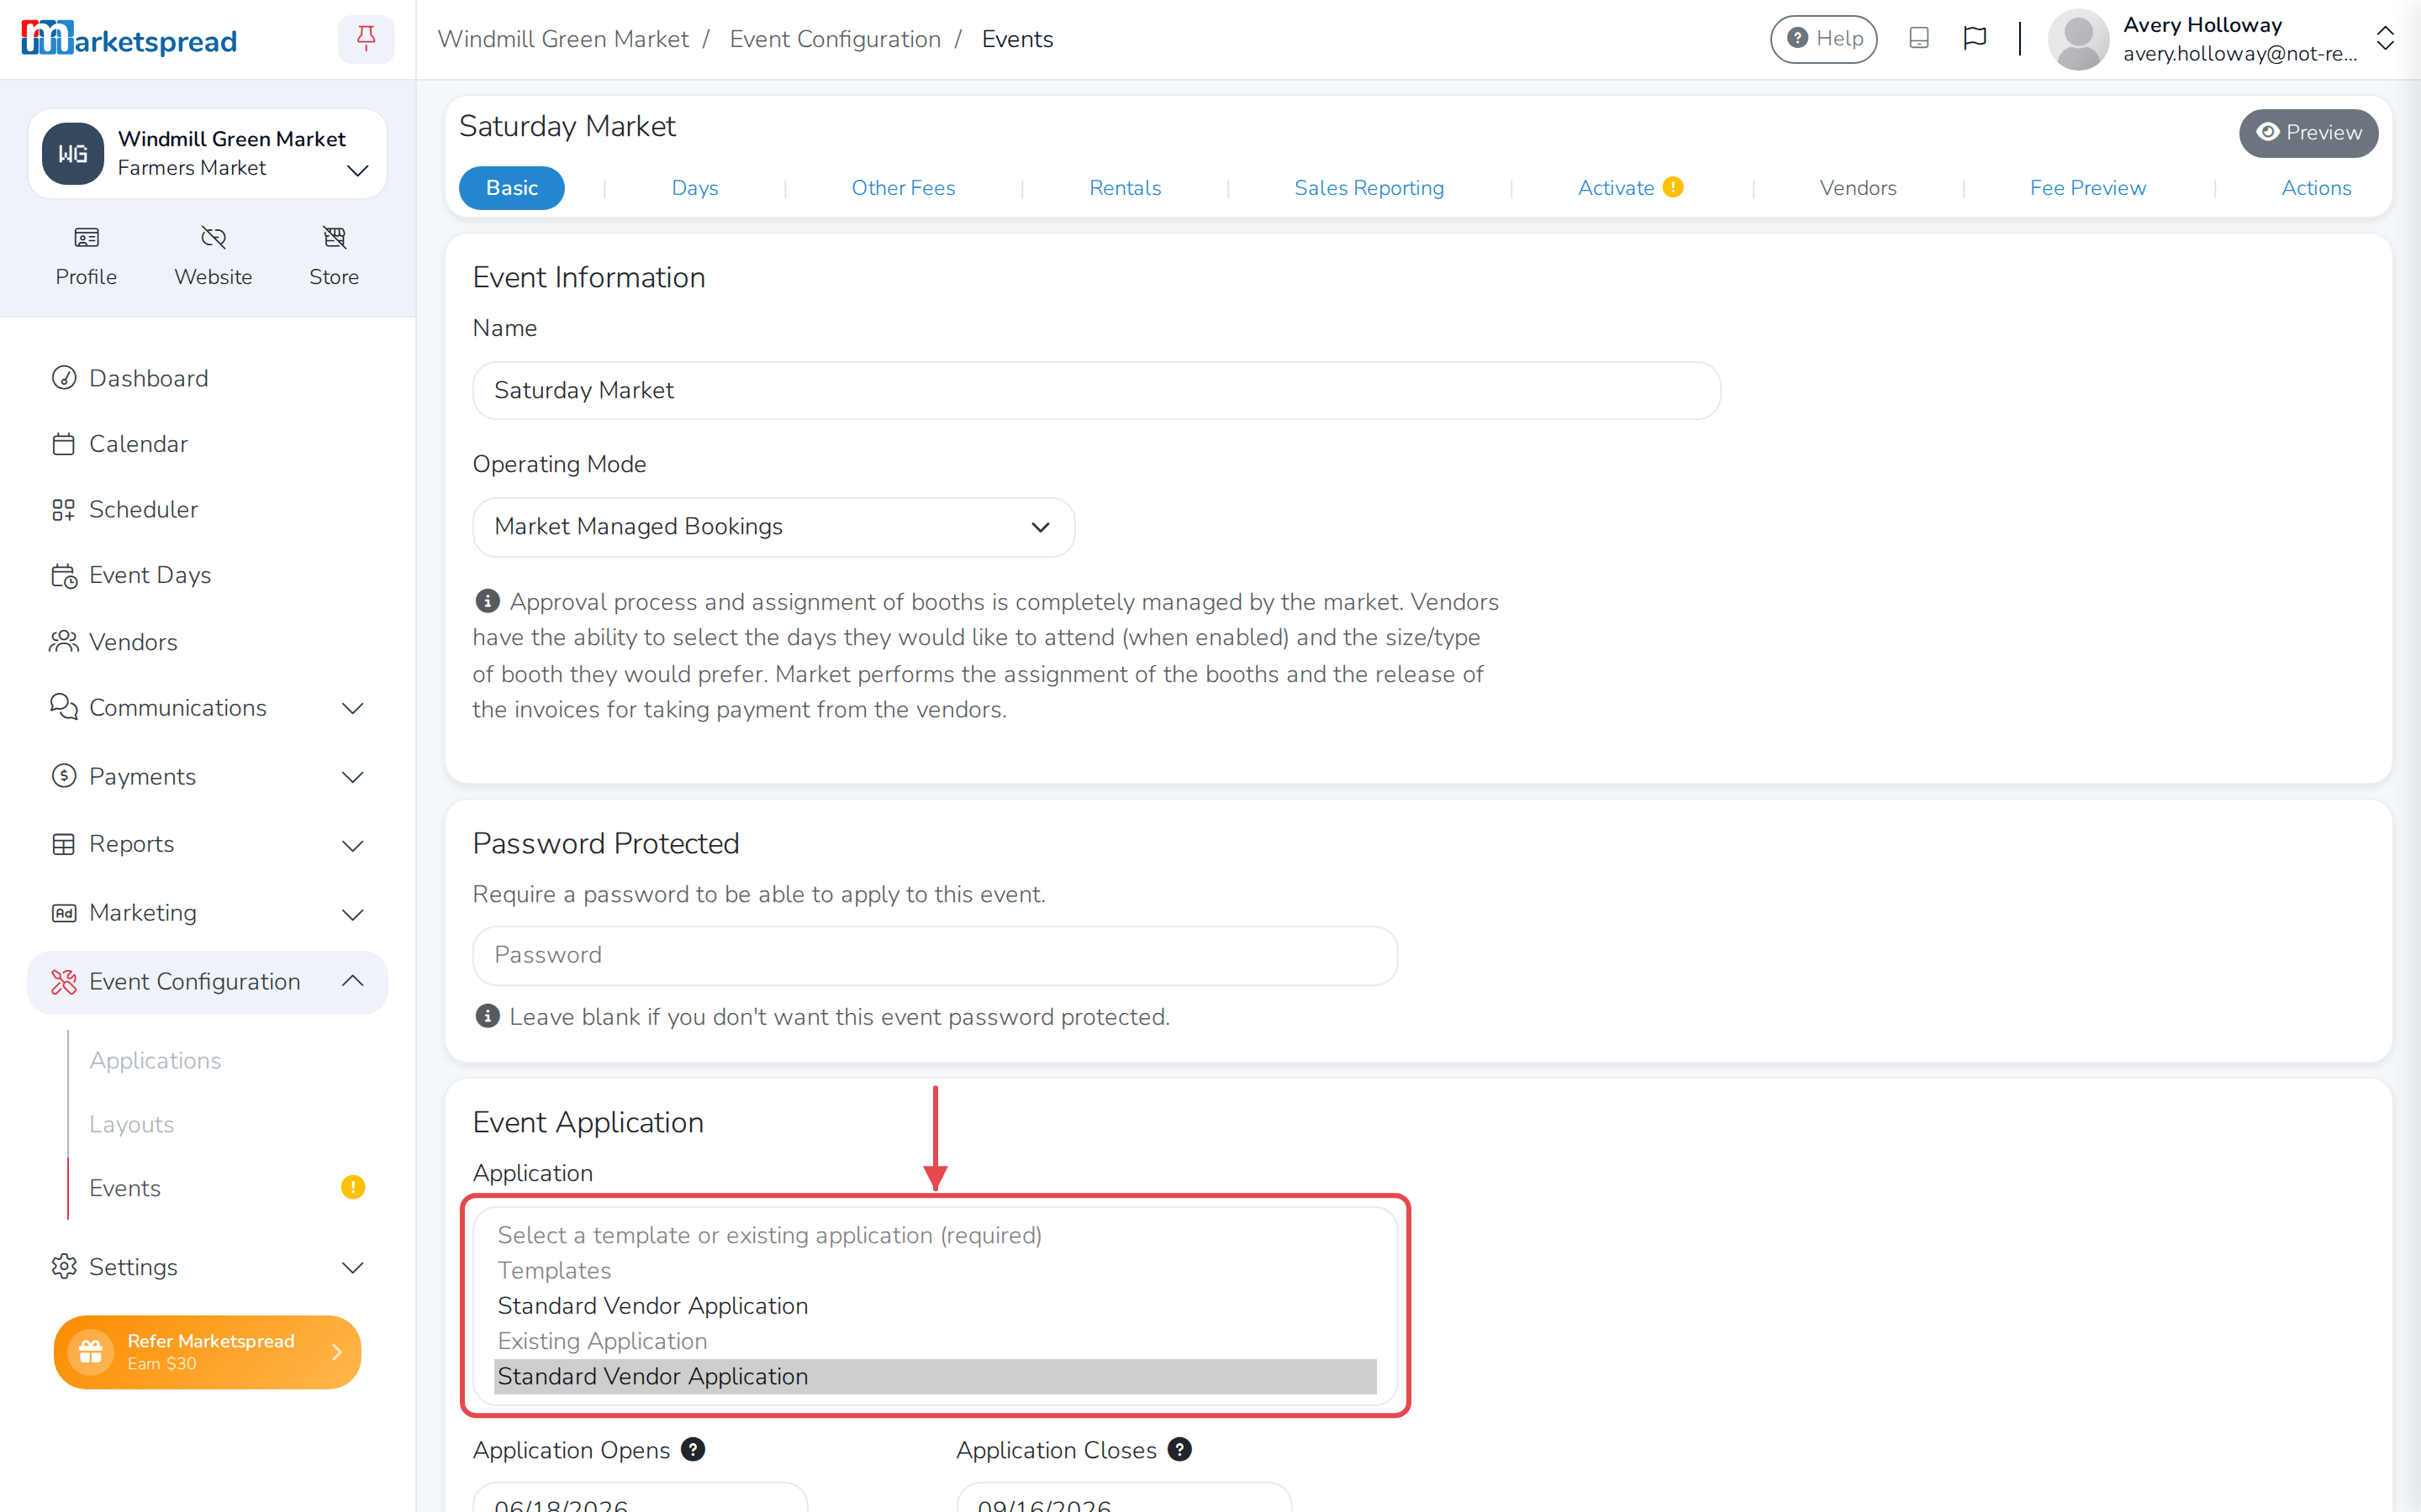
Task: Click the operating mode info icon
Action: pos(488,600)
